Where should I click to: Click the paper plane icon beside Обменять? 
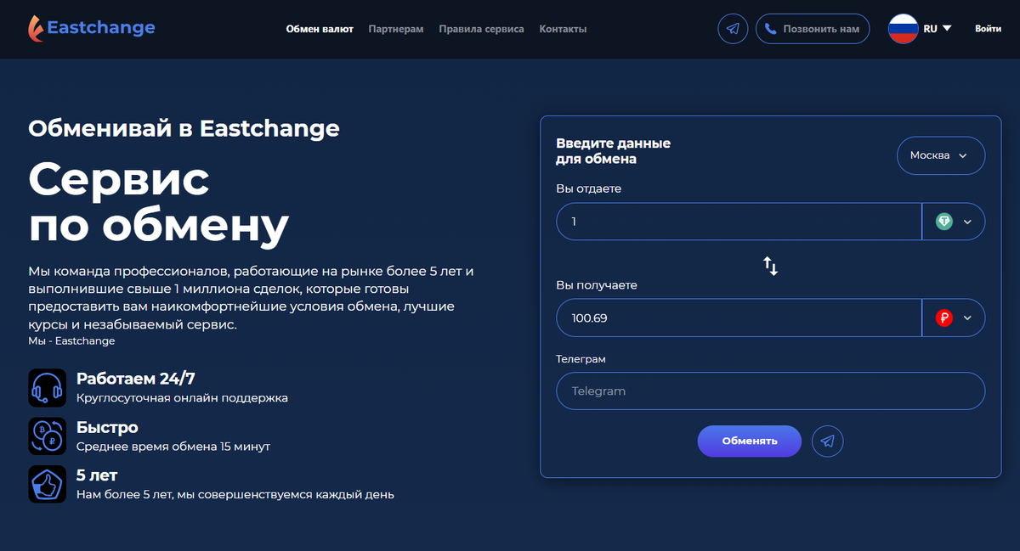coord(827,441)
